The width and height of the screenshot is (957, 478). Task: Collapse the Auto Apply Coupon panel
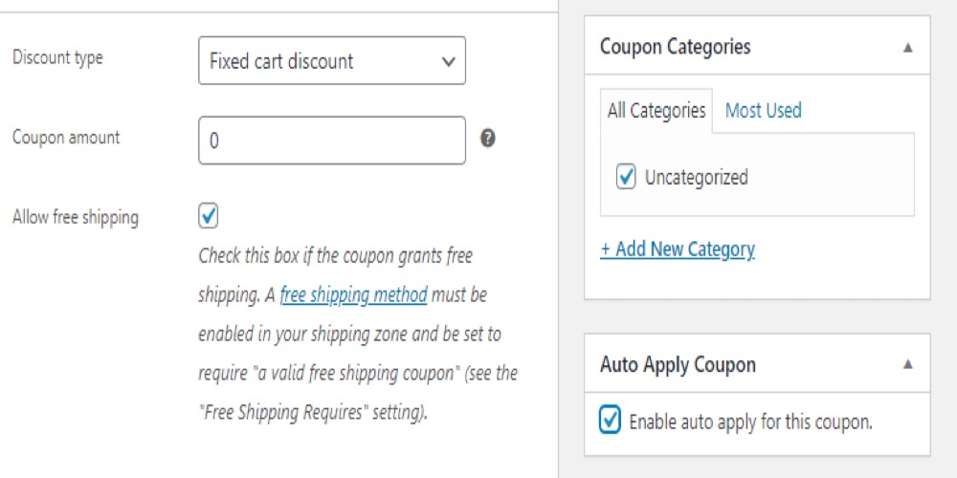(907, 364)
